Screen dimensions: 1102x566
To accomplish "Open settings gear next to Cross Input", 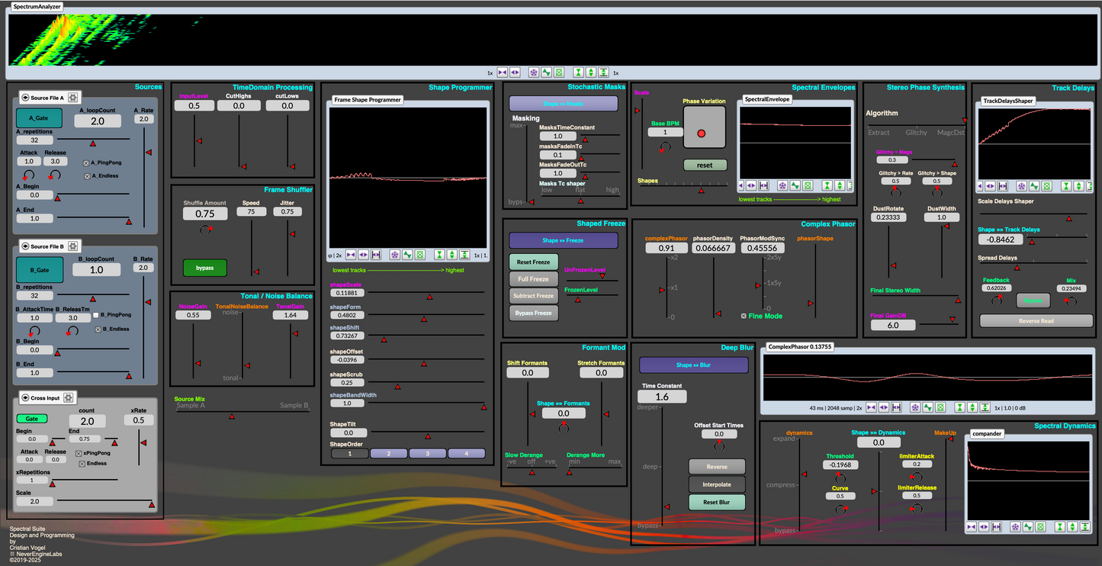I will pyautogui.click(x=68, y=397).
